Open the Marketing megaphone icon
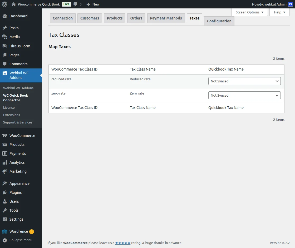 pyautogui.click(x=6, y=171)
